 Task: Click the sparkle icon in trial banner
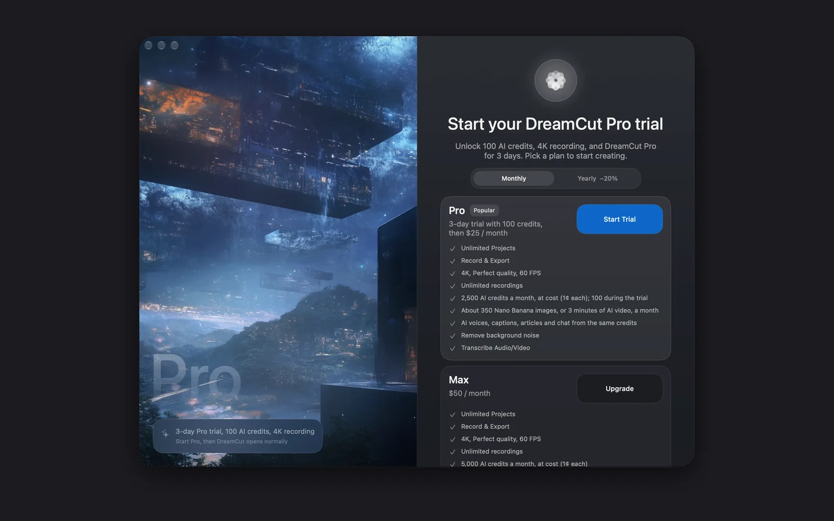point(165,433)
